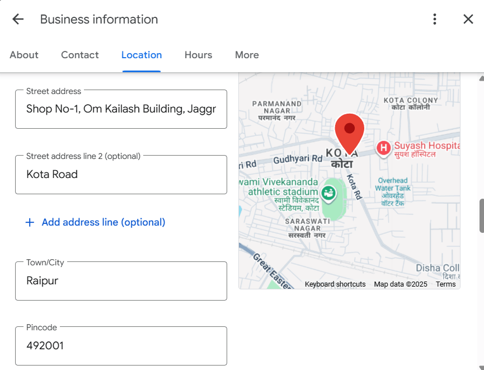Close the Business information dialog
The width and height of the screenshot is (484, 370).
tap(468, 19)
